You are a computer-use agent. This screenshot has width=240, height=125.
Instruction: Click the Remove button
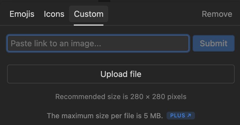tap(217, 14)
